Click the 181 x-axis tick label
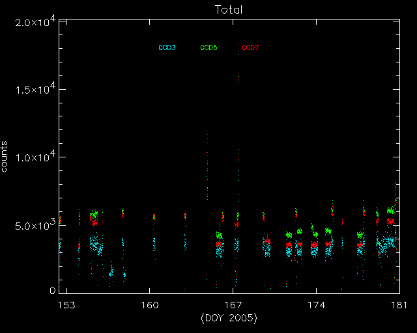This screenshot has width=417, height=333. pos(395,305)
